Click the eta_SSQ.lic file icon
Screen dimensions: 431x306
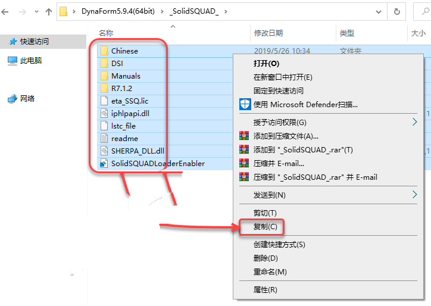[x=104, y=101]
